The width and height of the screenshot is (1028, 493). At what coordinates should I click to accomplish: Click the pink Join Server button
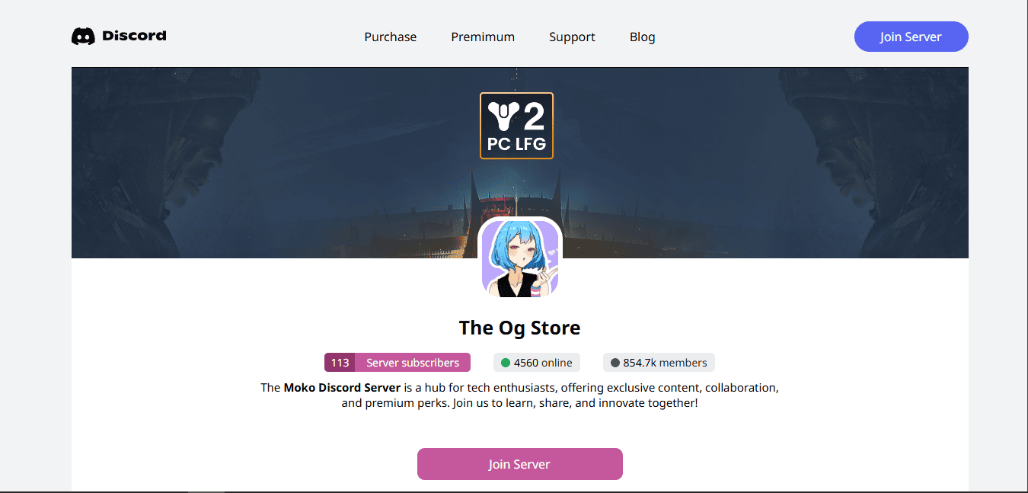520,464
